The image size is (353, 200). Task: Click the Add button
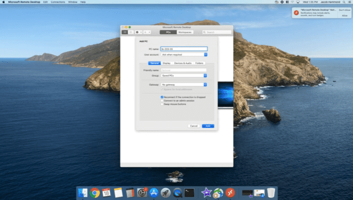pos(208,126)
